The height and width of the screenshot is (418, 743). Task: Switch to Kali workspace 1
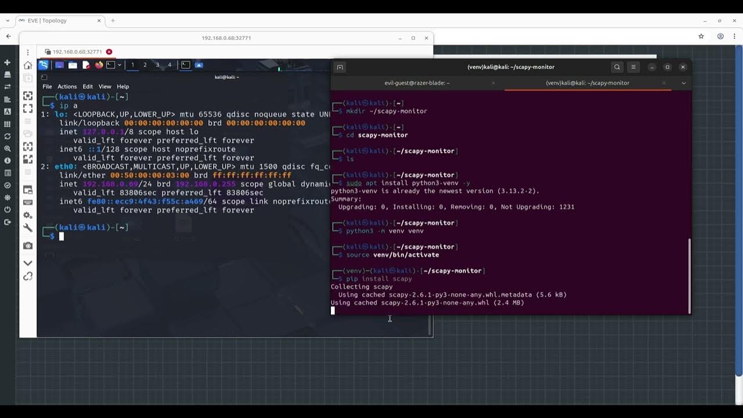pos(132,65)
